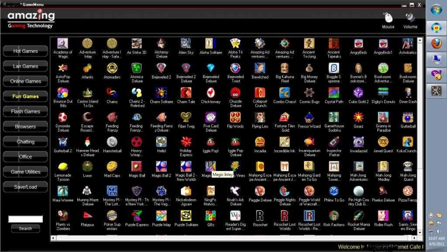The width and height of the screenshot is (447, 252).
Task: Open the Academy of Magic game icon
Action: click(63, 44)
